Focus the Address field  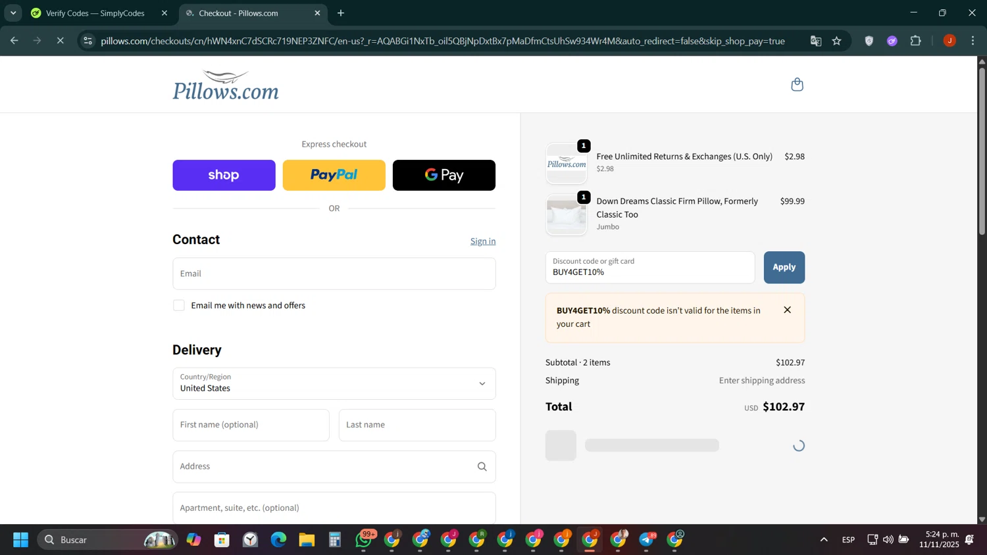pyautogui.click(x=334, y=466)
